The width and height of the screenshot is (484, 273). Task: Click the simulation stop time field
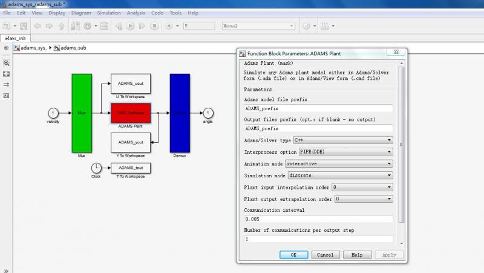(199, 26)
